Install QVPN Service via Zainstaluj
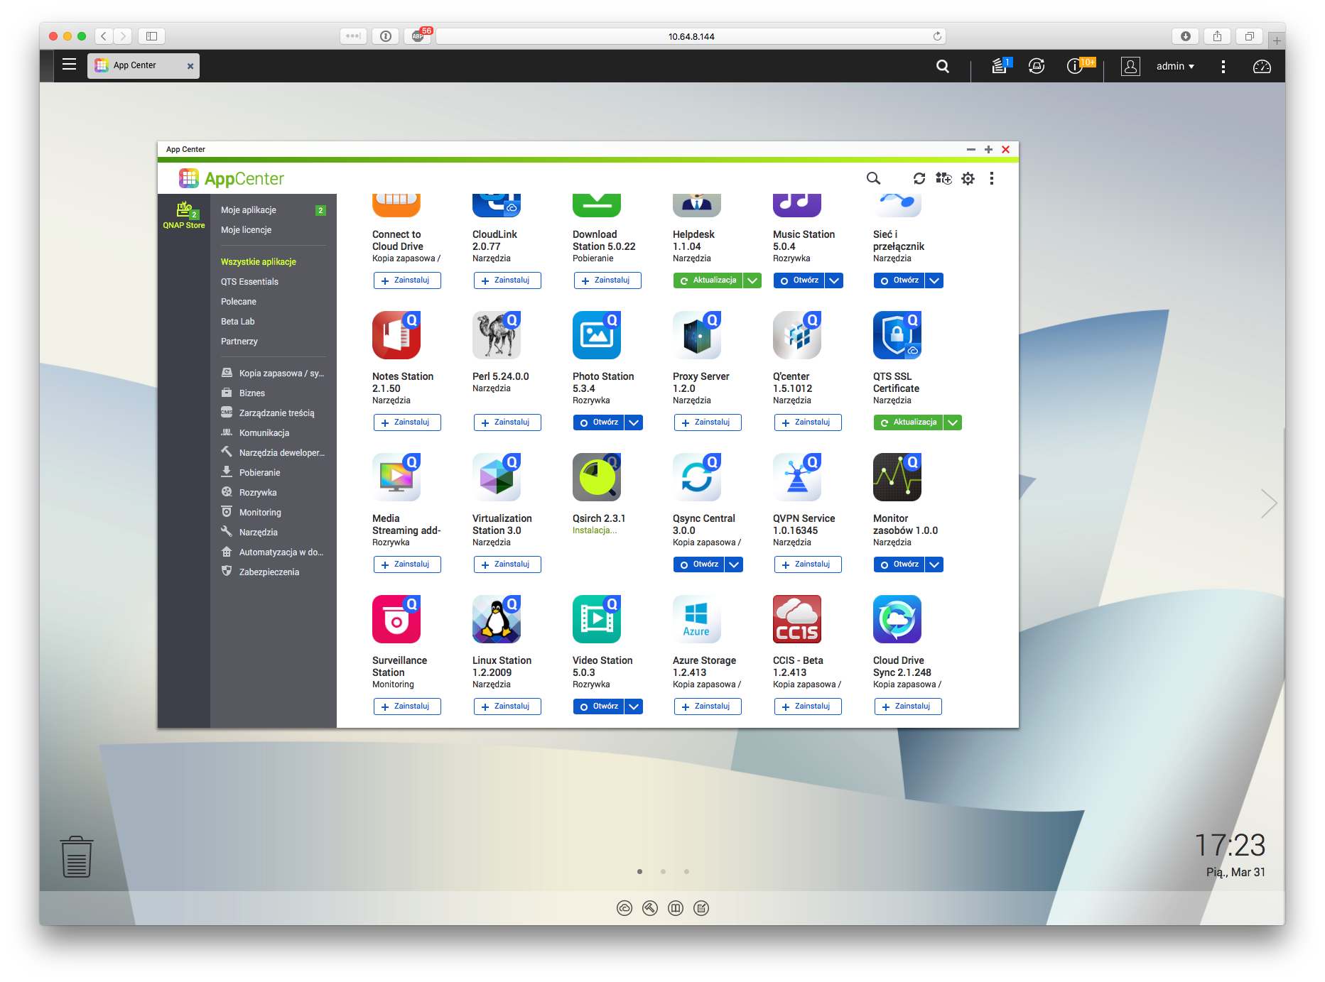 808,564
